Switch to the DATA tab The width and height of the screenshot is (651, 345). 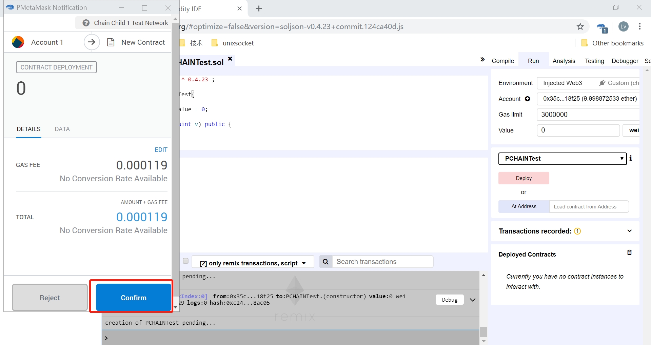pyautogui.click(x=62, y=129)
